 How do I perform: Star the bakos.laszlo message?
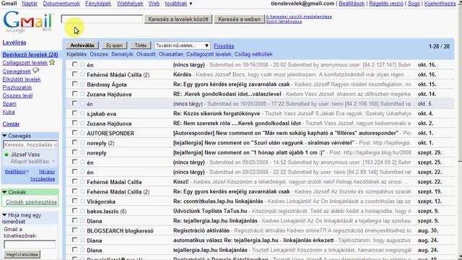point(82,211)
